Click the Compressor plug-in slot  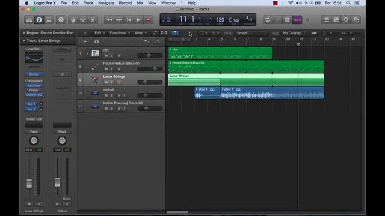tap(34, 81)
